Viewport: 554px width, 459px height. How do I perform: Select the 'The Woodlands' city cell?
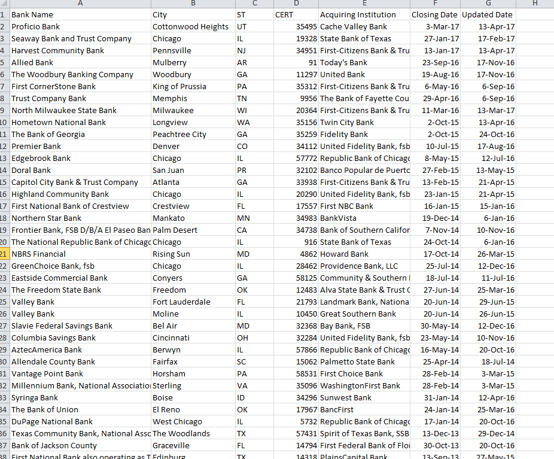pyautogui.click(x=193, y=433)
